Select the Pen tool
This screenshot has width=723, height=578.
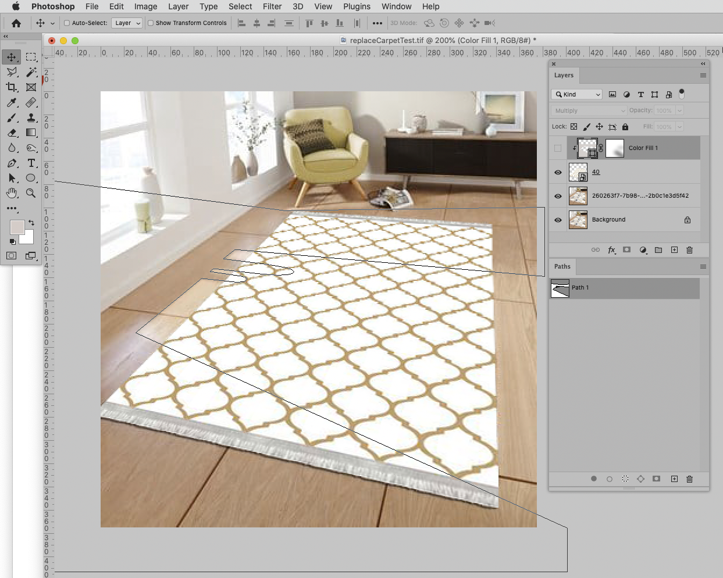[12, 163]
